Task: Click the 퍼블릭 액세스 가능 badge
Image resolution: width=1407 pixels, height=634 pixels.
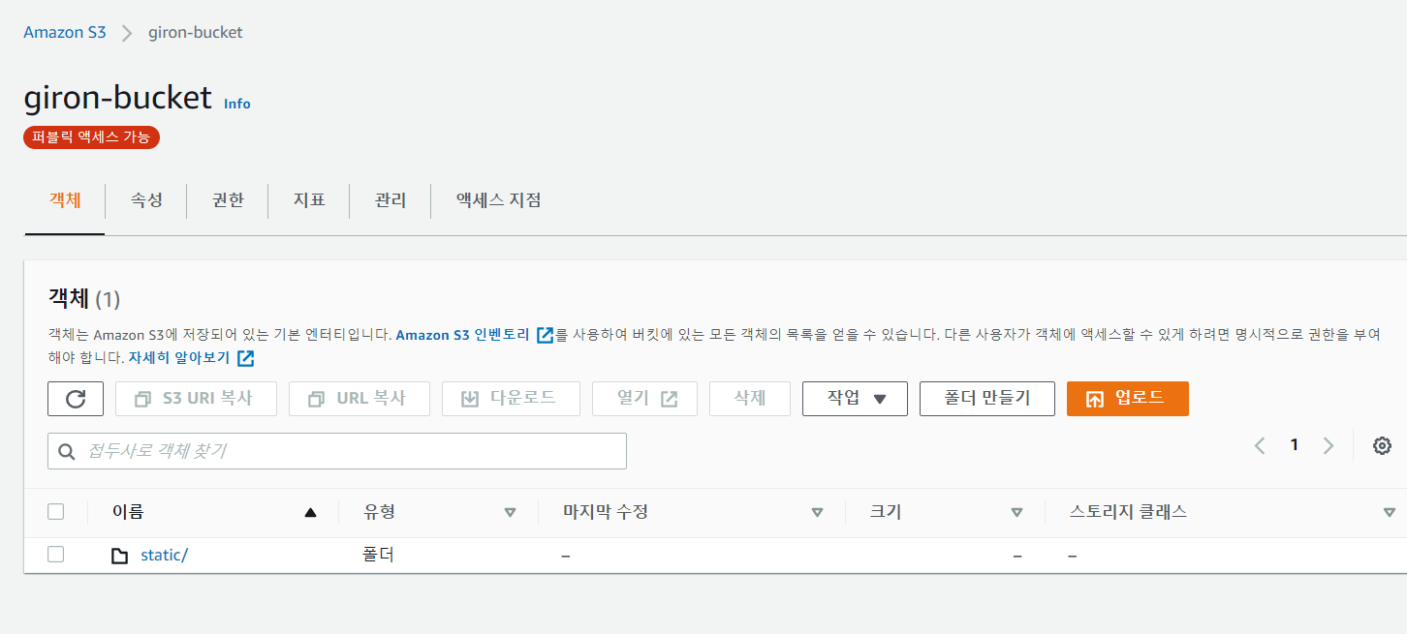Action: click(91, 137)
